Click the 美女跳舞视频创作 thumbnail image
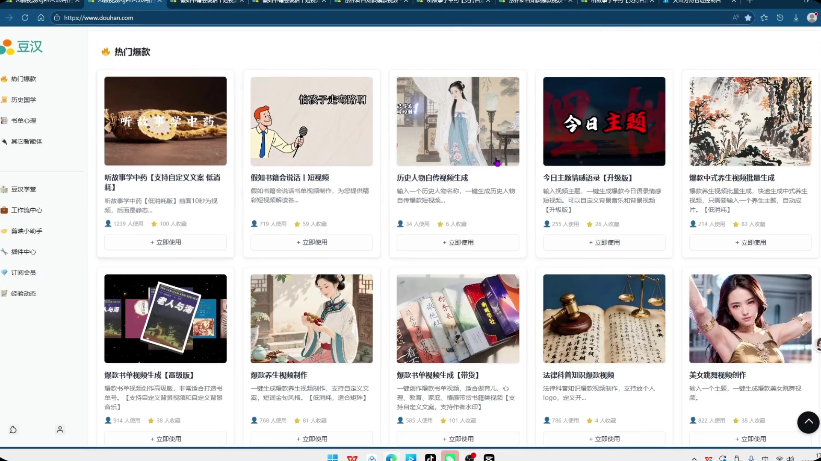Screen dimensions: 821x461 [750, 319]
